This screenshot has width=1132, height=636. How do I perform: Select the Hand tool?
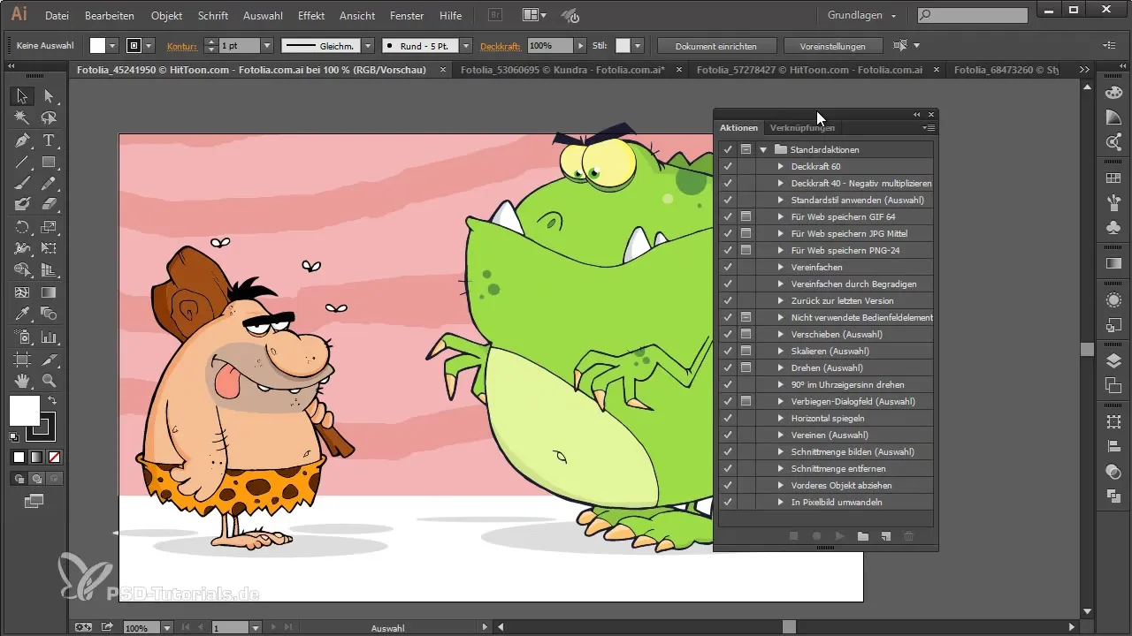pyautogui.click(x=22, y=381)
